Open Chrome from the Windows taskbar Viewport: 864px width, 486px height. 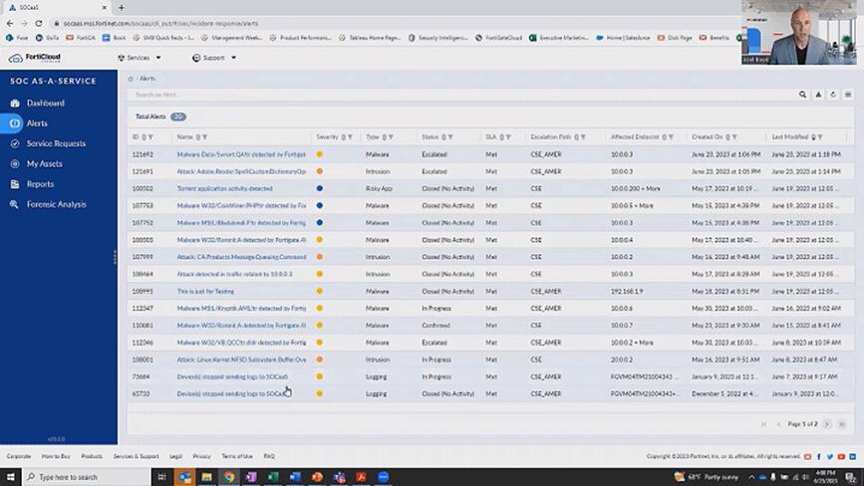pyautogui.click(x=228, y=477)
